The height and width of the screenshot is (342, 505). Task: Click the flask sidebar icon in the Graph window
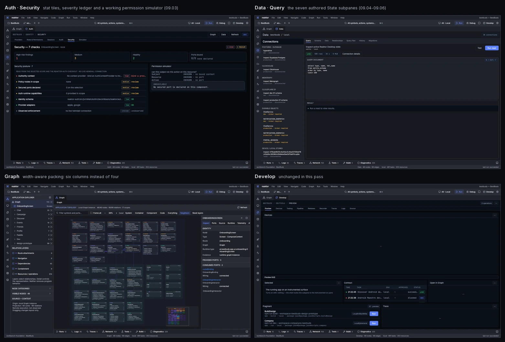7,246
